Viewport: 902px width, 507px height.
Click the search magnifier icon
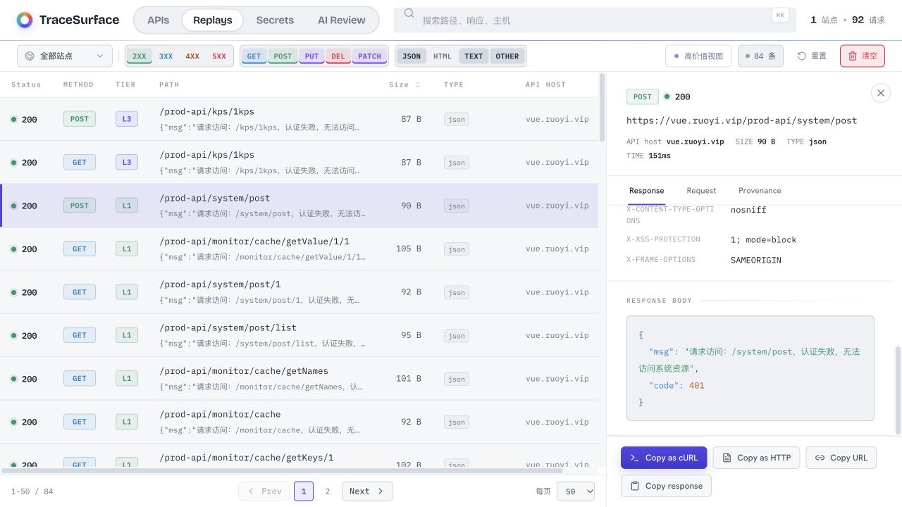click(x=409, y=13)
